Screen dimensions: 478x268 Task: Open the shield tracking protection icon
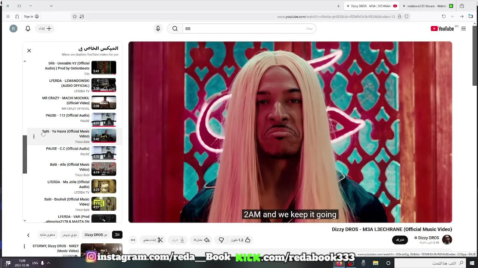(407, 16)
